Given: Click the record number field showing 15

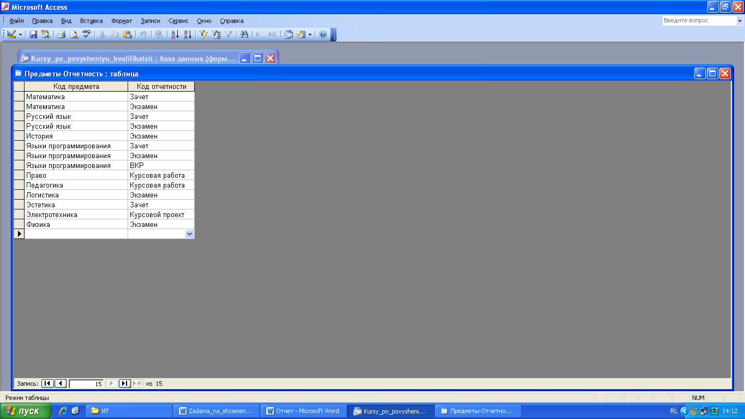Looking at the screenshot, I should point(86,384).
